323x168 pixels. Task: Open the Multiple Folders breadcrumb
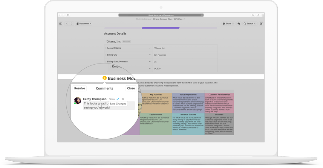(144, 19)
